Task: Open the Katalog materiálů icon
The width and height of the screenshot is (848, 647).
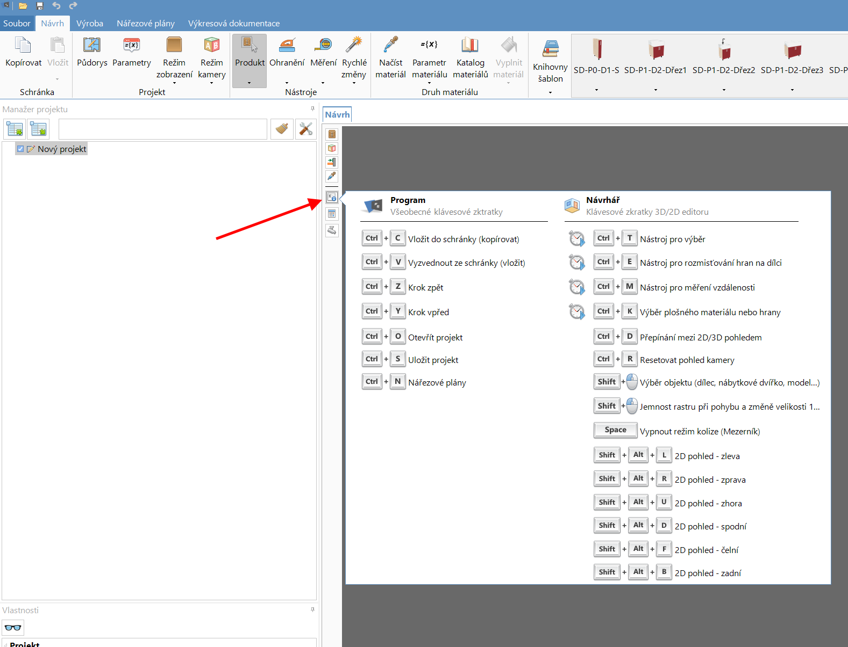Action: [x=470, y=46]
